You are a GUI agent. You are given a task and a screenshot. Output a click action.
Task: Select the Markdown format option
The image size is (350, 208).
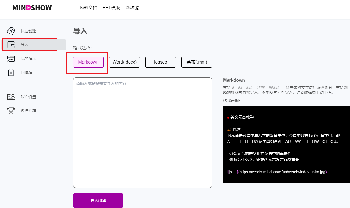tap(88, 62)
